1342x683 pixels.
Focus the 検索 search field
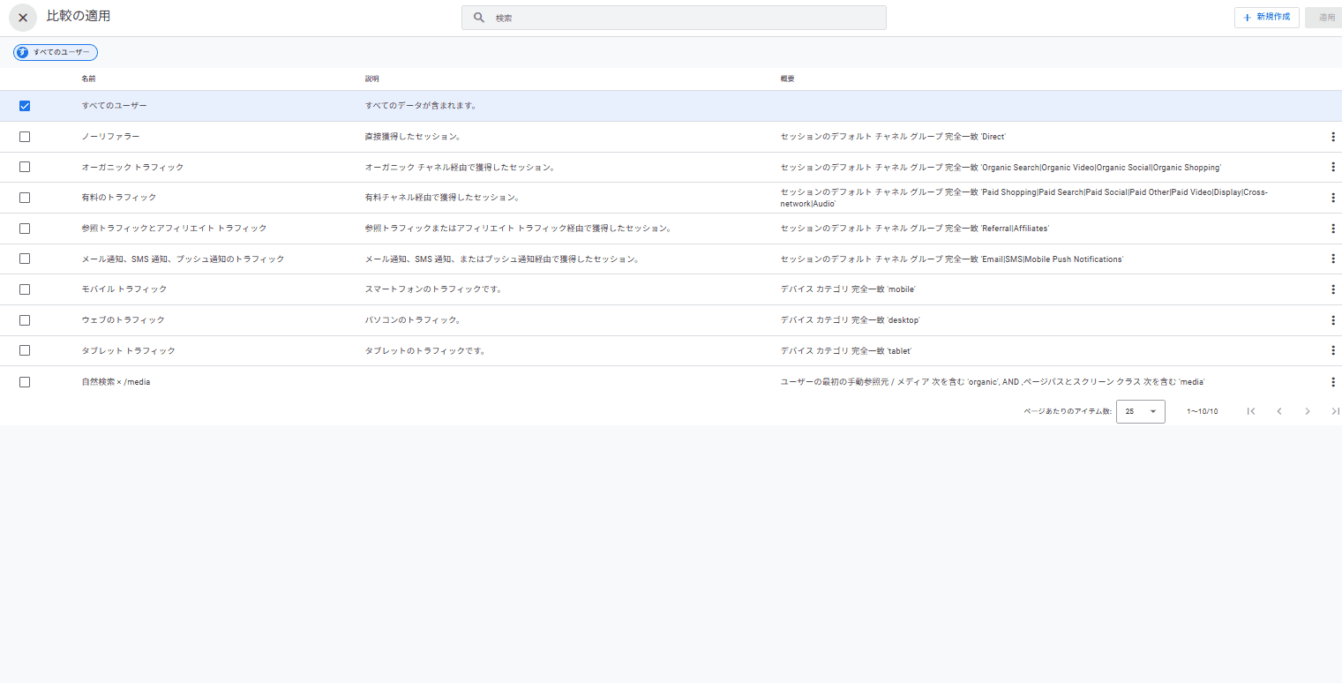click(674, 18)
